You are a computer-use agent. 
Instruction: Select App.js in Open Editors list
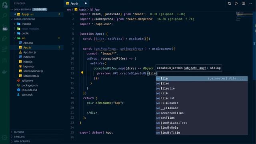(37, 14)
